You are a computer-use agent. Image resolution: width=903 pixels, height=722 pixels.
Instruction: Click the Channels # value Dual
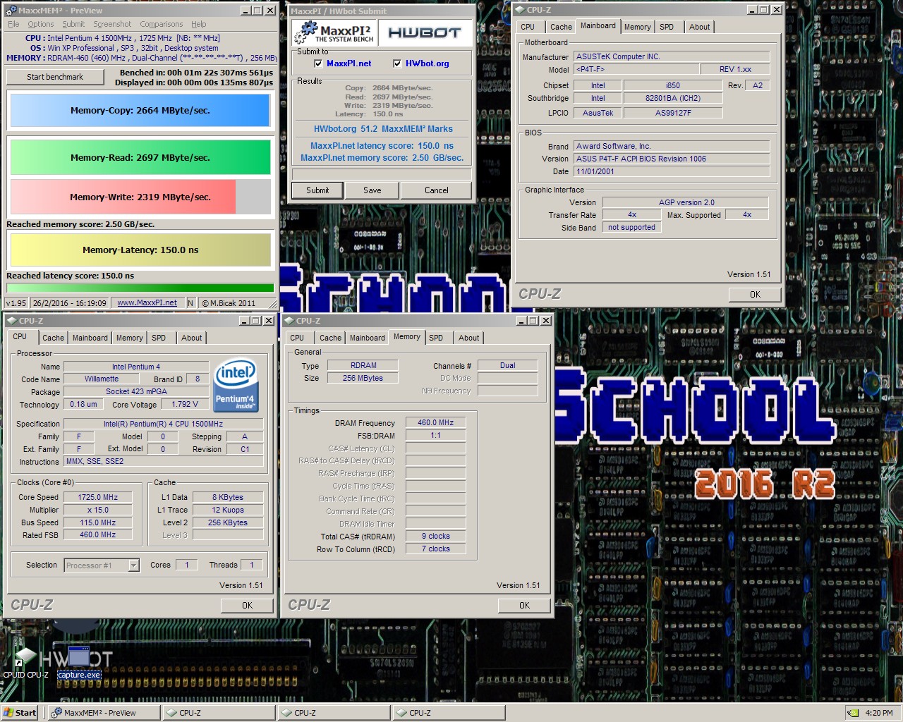[x=508, y=366]
